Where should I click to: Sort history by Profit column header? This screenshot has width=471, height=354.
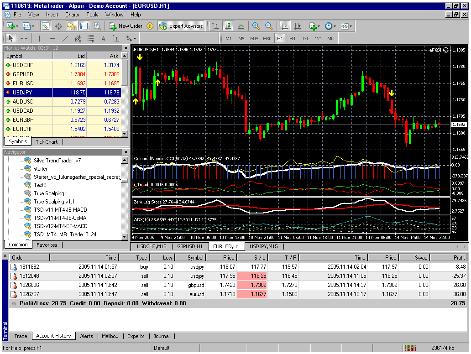(x=449, y=258)
